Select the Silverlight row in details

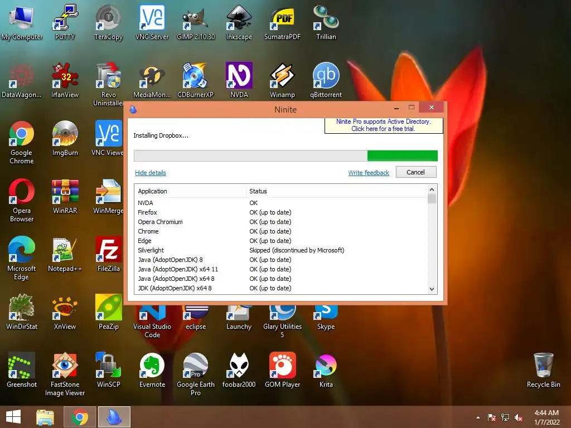[280, 250]
